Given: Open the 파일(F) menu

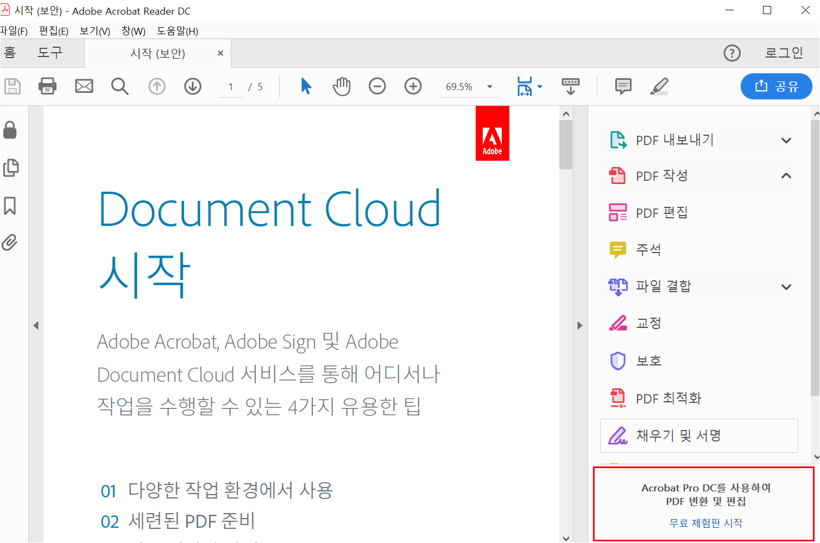Looking at the screenshot, I should tap(14, 31).
